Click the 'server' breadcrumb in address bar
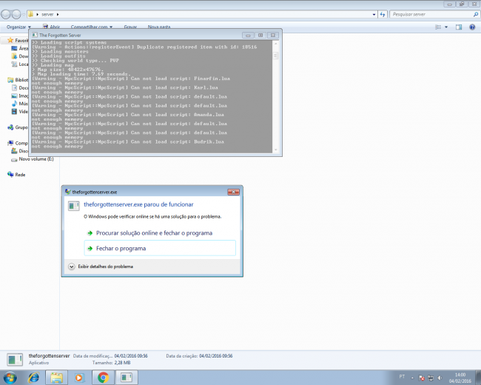The width and height of the screenshot is (481, 385). [47, 14]
